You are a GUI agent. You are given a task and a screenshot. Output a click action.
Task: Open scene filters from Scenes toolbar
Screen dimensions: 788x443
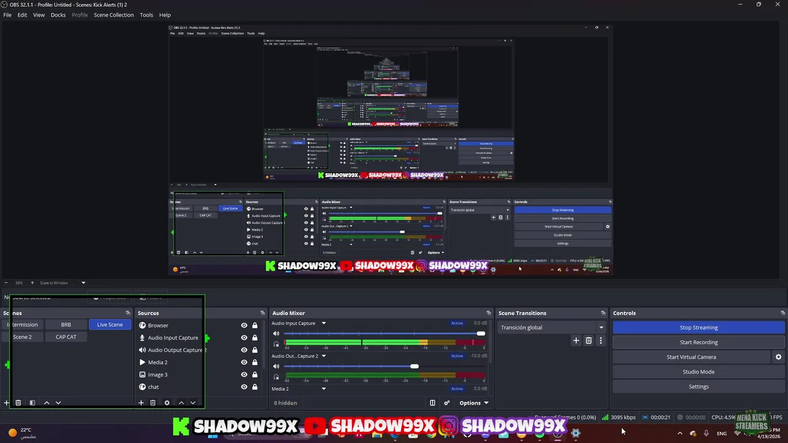click(32, 403)
